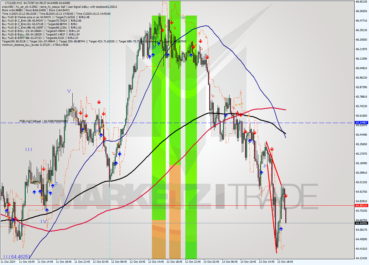This screenshot has width=369, height=265.
Task: Click price axis label 66.56550
Action: [361, 11]
